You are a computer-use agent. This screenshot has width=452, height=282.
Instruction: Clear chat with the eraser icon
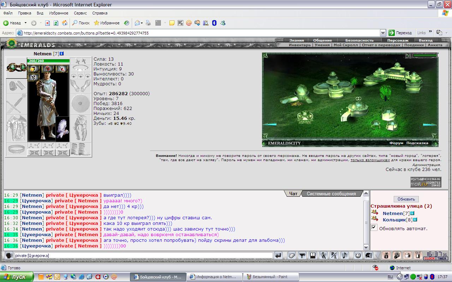point(291,256)
